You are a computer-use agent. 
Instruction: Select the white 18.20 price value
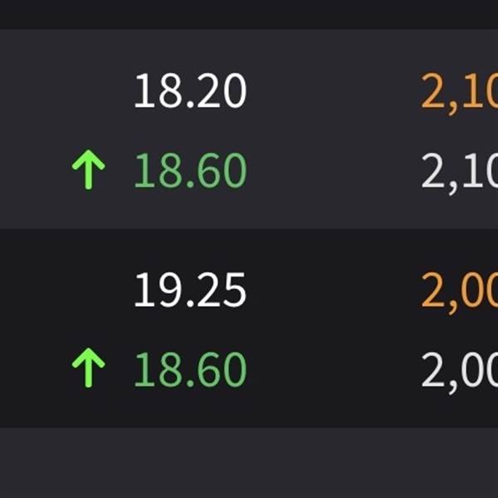click(190, 91)
